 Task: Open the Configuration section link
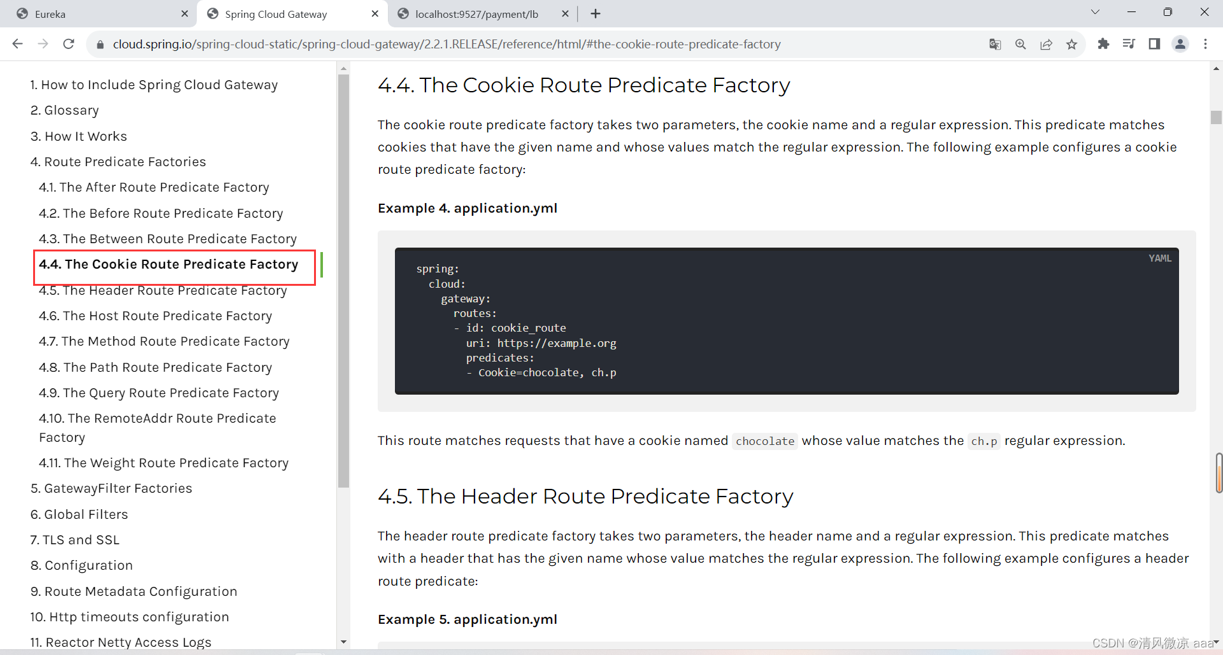point(82,565)
